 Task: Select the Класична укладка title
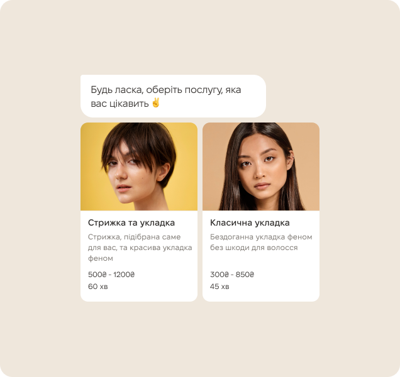(x=250, y=223)
